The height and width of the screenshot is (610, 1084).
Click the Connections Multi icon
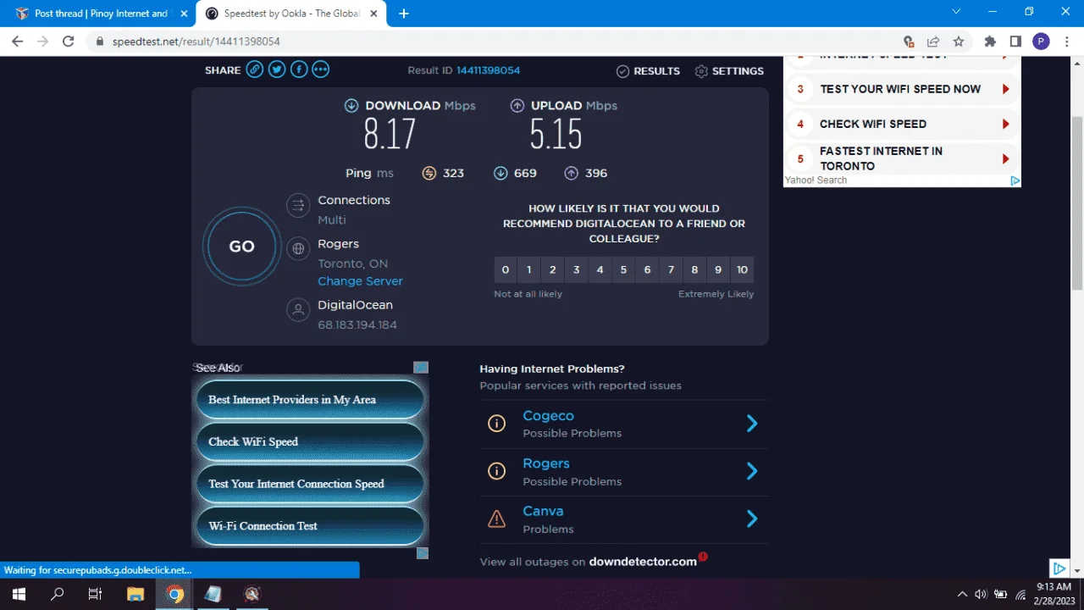(297, 205)
